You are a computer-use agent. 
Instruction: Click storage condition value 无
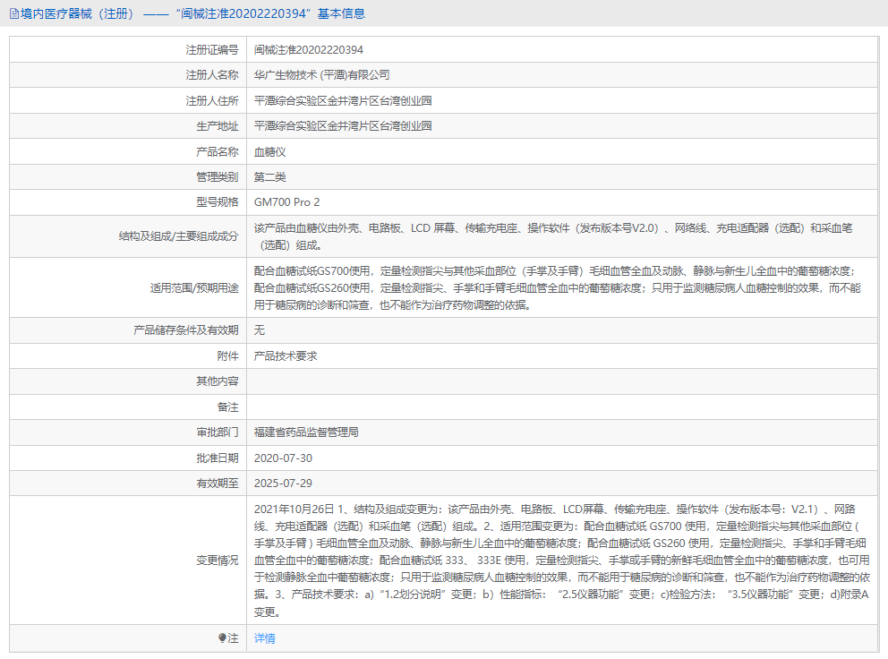[260, 329]
